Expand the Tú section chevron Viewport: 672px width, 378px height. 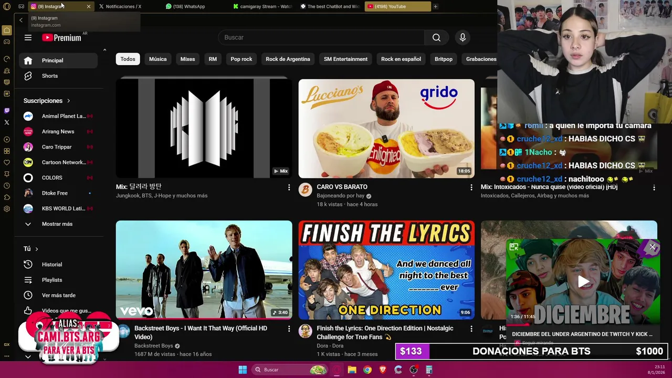point(36,249)
